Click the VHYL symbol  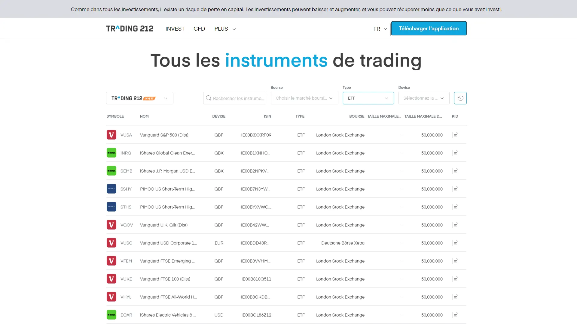(126, 297)
